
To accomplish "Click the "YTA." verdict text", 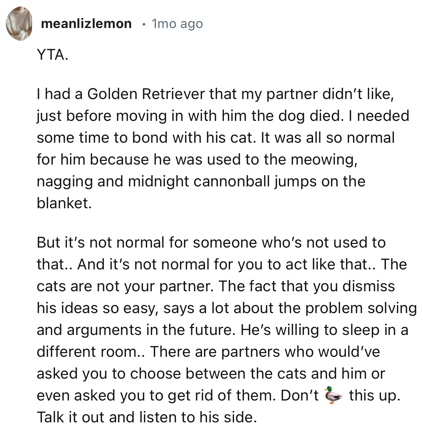I will coord(52,55).
